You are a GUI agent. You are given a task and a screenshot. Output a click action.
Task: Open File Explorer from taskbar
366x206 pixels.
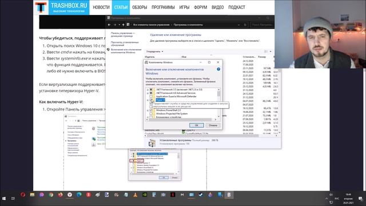32,195
